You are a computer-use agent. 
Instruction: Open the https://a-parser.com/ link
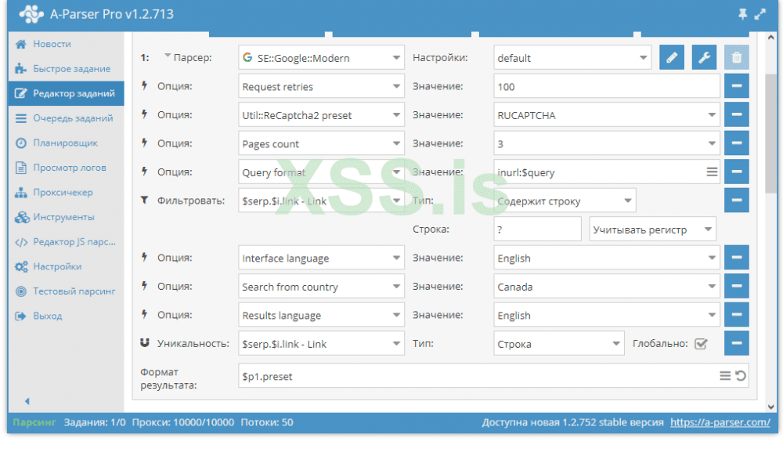[720, 422]
